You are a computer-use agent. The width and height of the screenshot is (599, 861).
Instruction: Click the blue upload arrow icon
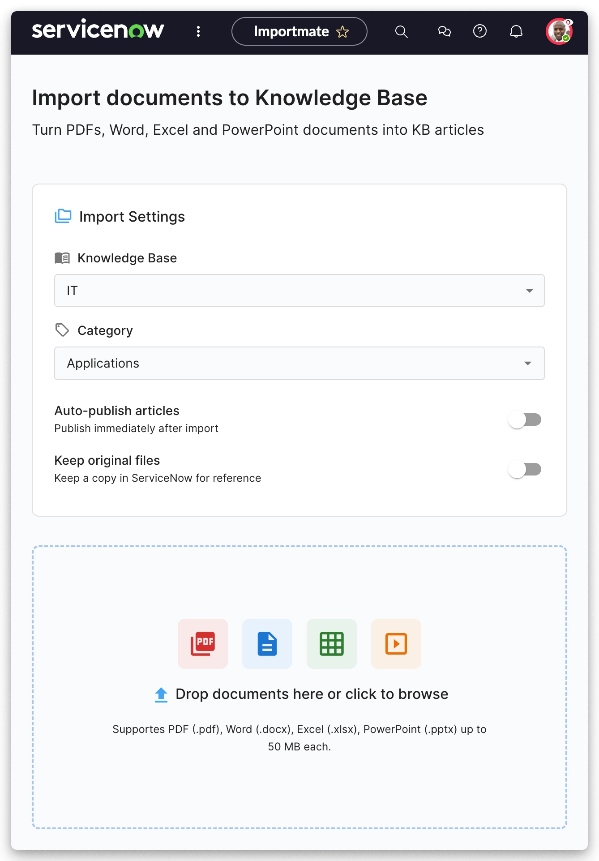tap(161, 694)
